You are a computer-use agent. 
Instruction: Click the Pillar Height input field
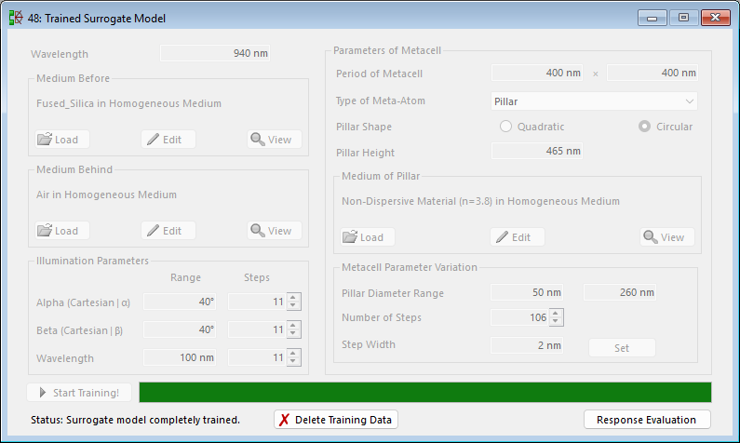[x=537, y=152]
